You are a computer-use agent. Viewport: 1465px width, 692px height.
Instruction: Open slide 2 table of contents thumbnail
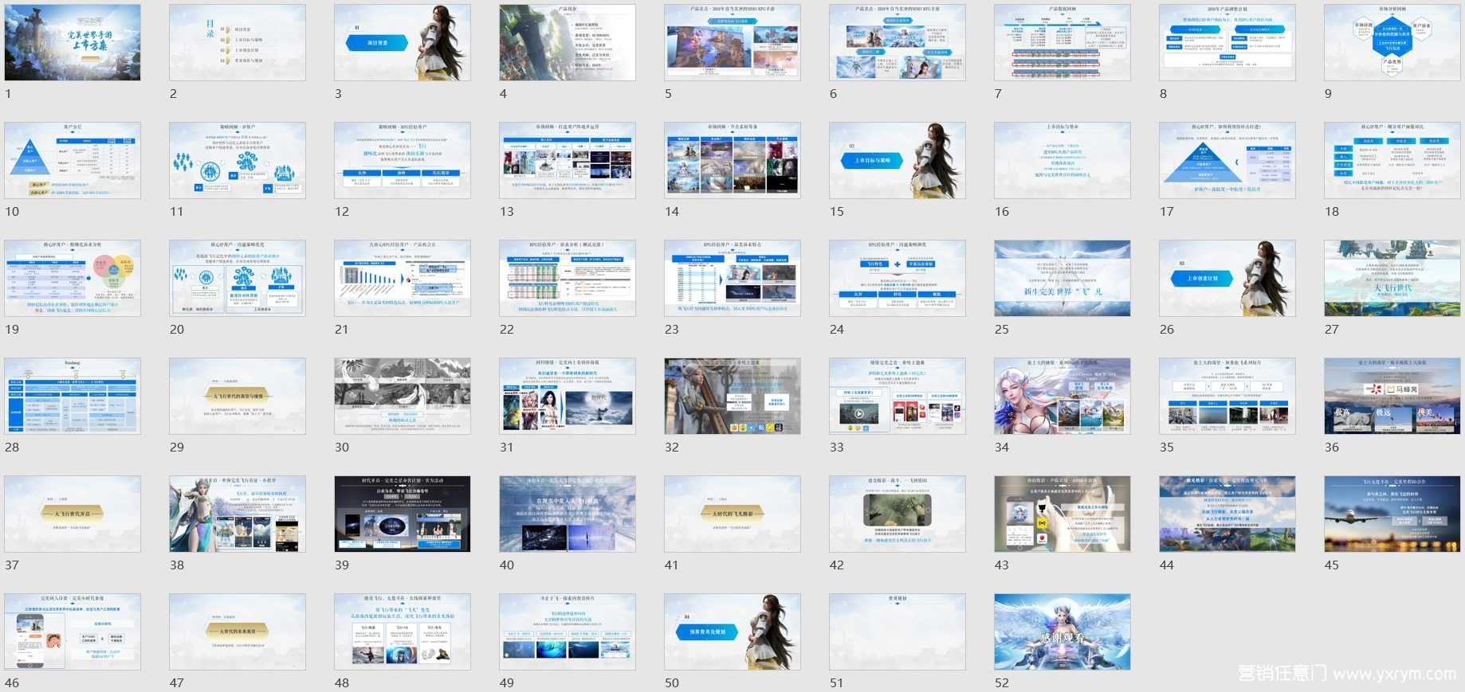[x=238, y=42]
